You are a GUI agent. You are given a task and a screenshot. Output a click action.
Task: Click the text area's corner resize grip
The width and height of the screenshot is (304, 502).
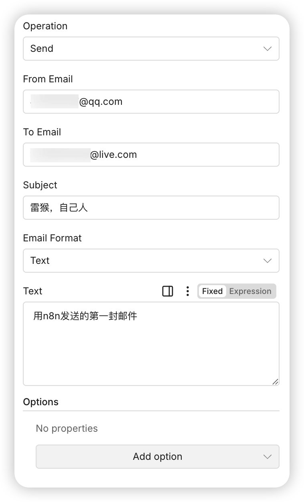[x=275, y=382]
